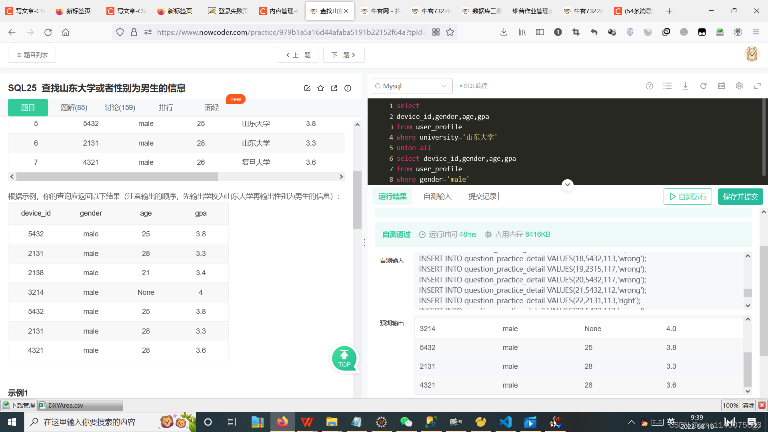Open Firefox downloads toolbar icon

(504, 32)
